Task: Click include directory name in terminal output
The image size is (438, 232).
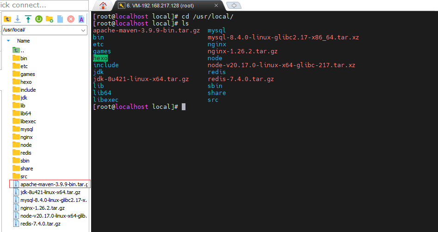Action: (x=106, y=65)
